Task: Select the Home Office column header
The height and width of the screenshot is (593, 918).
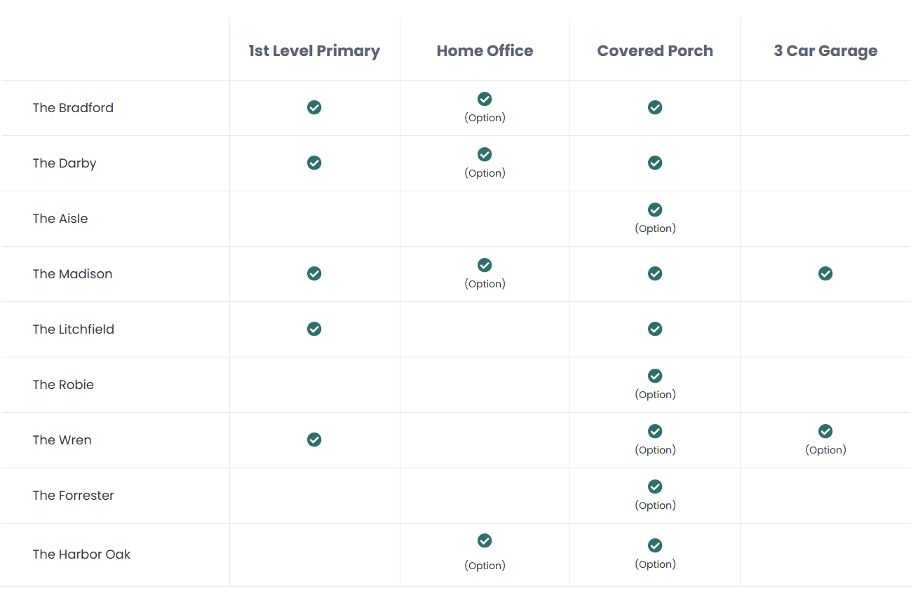Action: point(485,51)
